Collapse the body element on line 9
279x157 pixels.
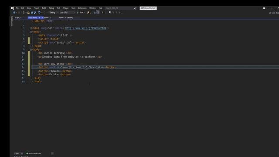[x=31, y=49]
